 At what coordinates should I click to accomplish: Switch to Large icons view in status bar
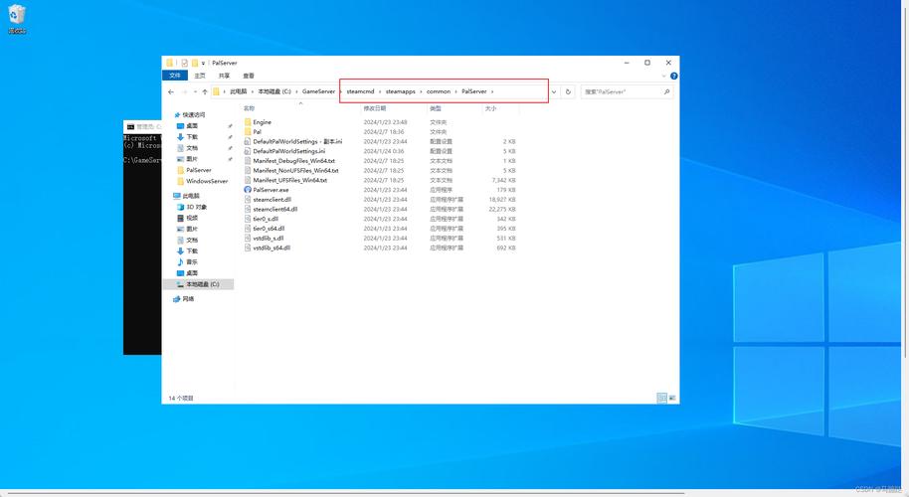(x=672, y=398)
